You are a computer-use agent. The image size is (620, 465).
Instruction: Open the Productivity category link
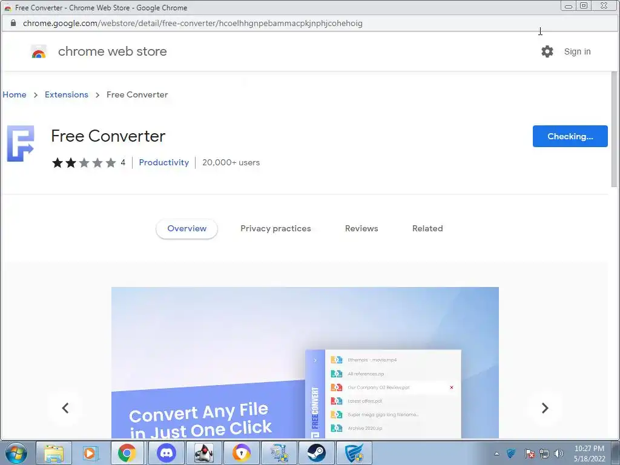[x=163, y=162]
